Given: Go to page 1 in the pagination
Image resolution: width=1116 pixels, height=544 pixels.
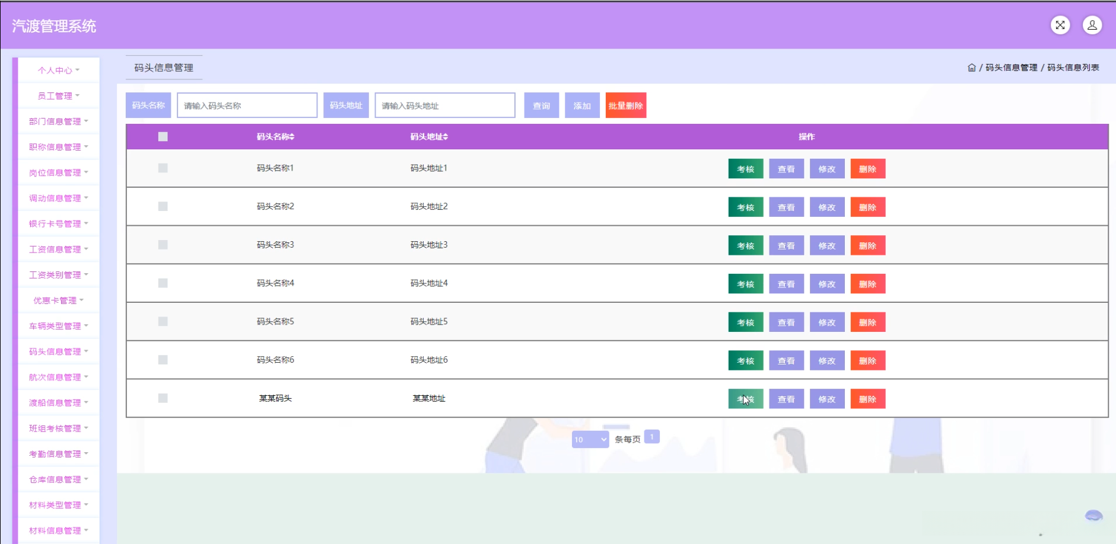Looking at the screenshot, I should pos(651,437).
